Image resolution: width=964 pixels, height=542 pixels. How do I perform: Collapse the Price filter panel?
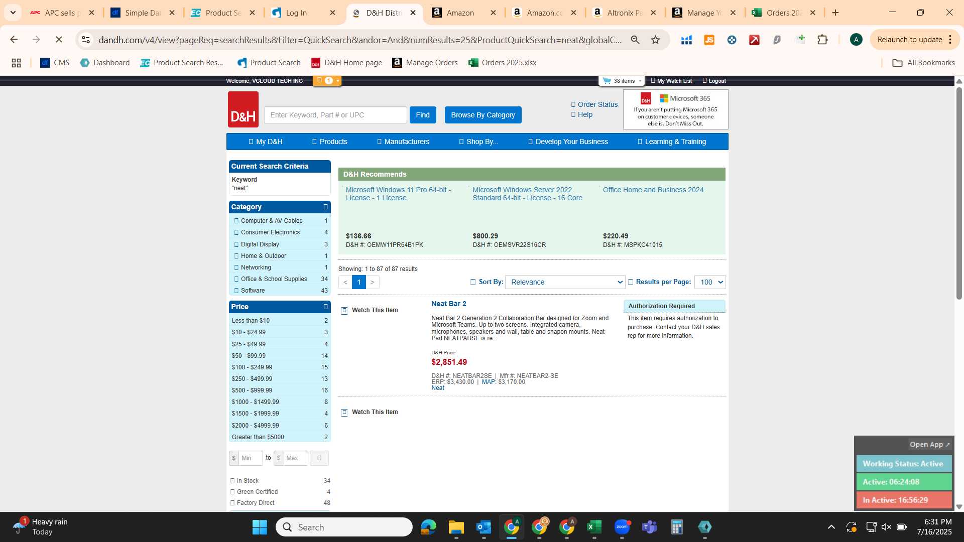(x=325, y=307)
